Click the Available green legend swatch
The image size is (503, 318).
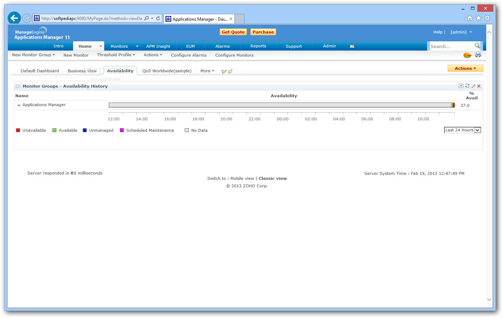coord(55,130)
